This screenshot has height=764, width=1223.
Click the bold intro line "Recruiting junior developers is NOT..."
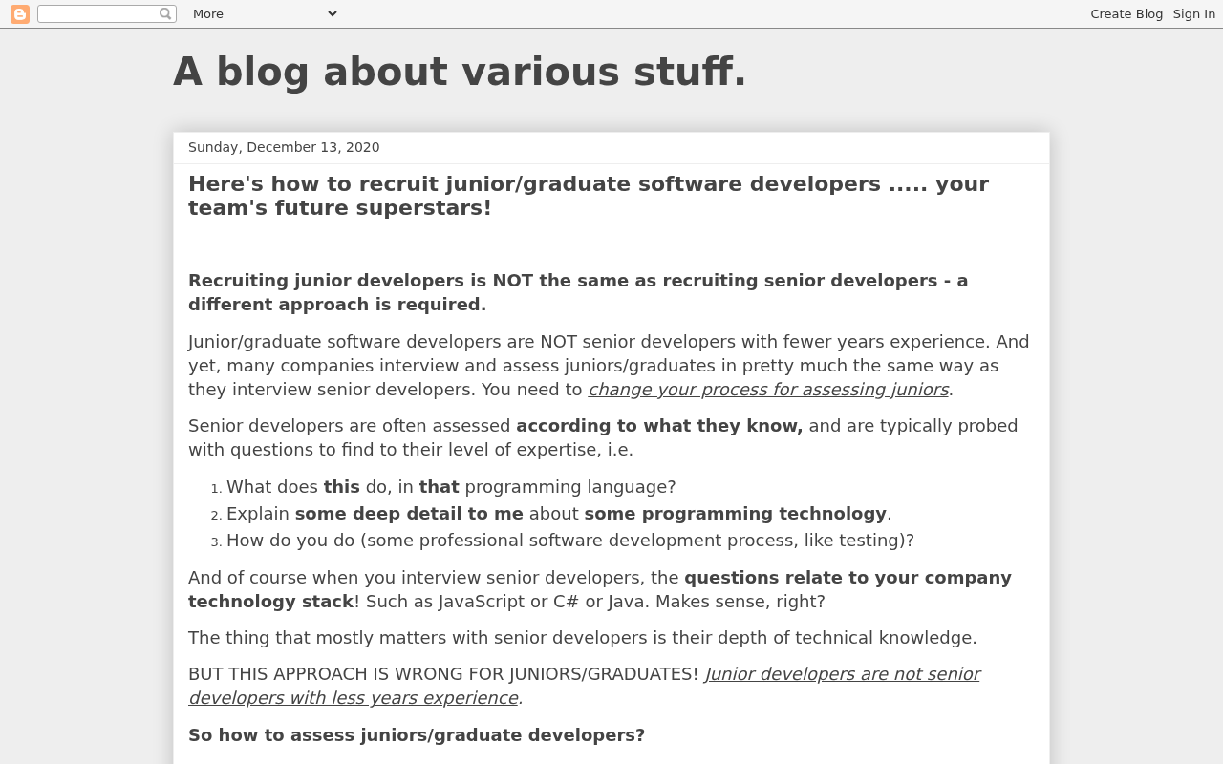(x=578, y=292)
